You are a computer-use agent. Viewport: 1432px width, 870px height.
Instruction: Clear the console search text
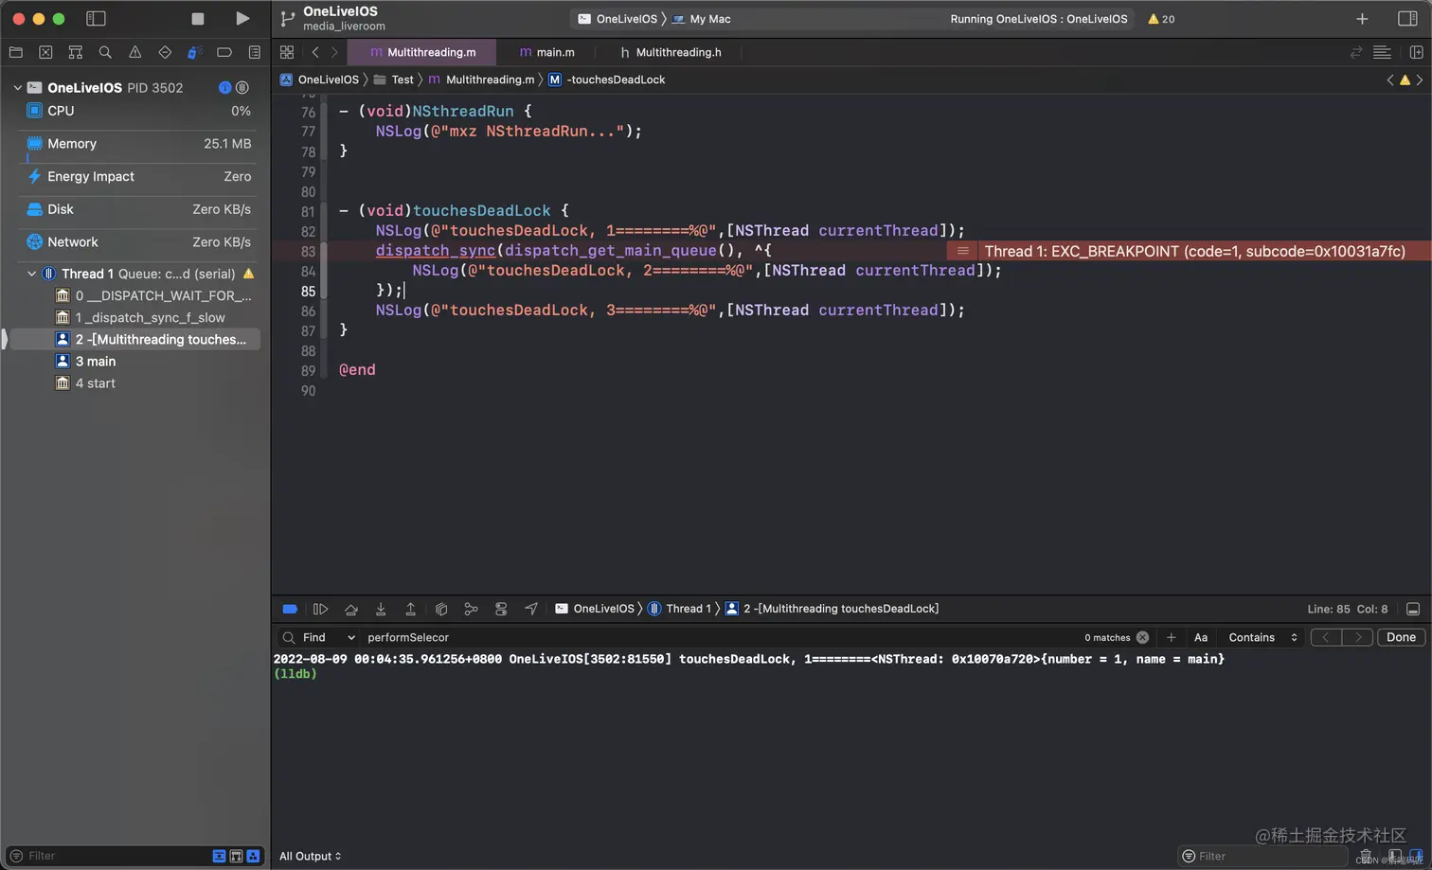1142,637
